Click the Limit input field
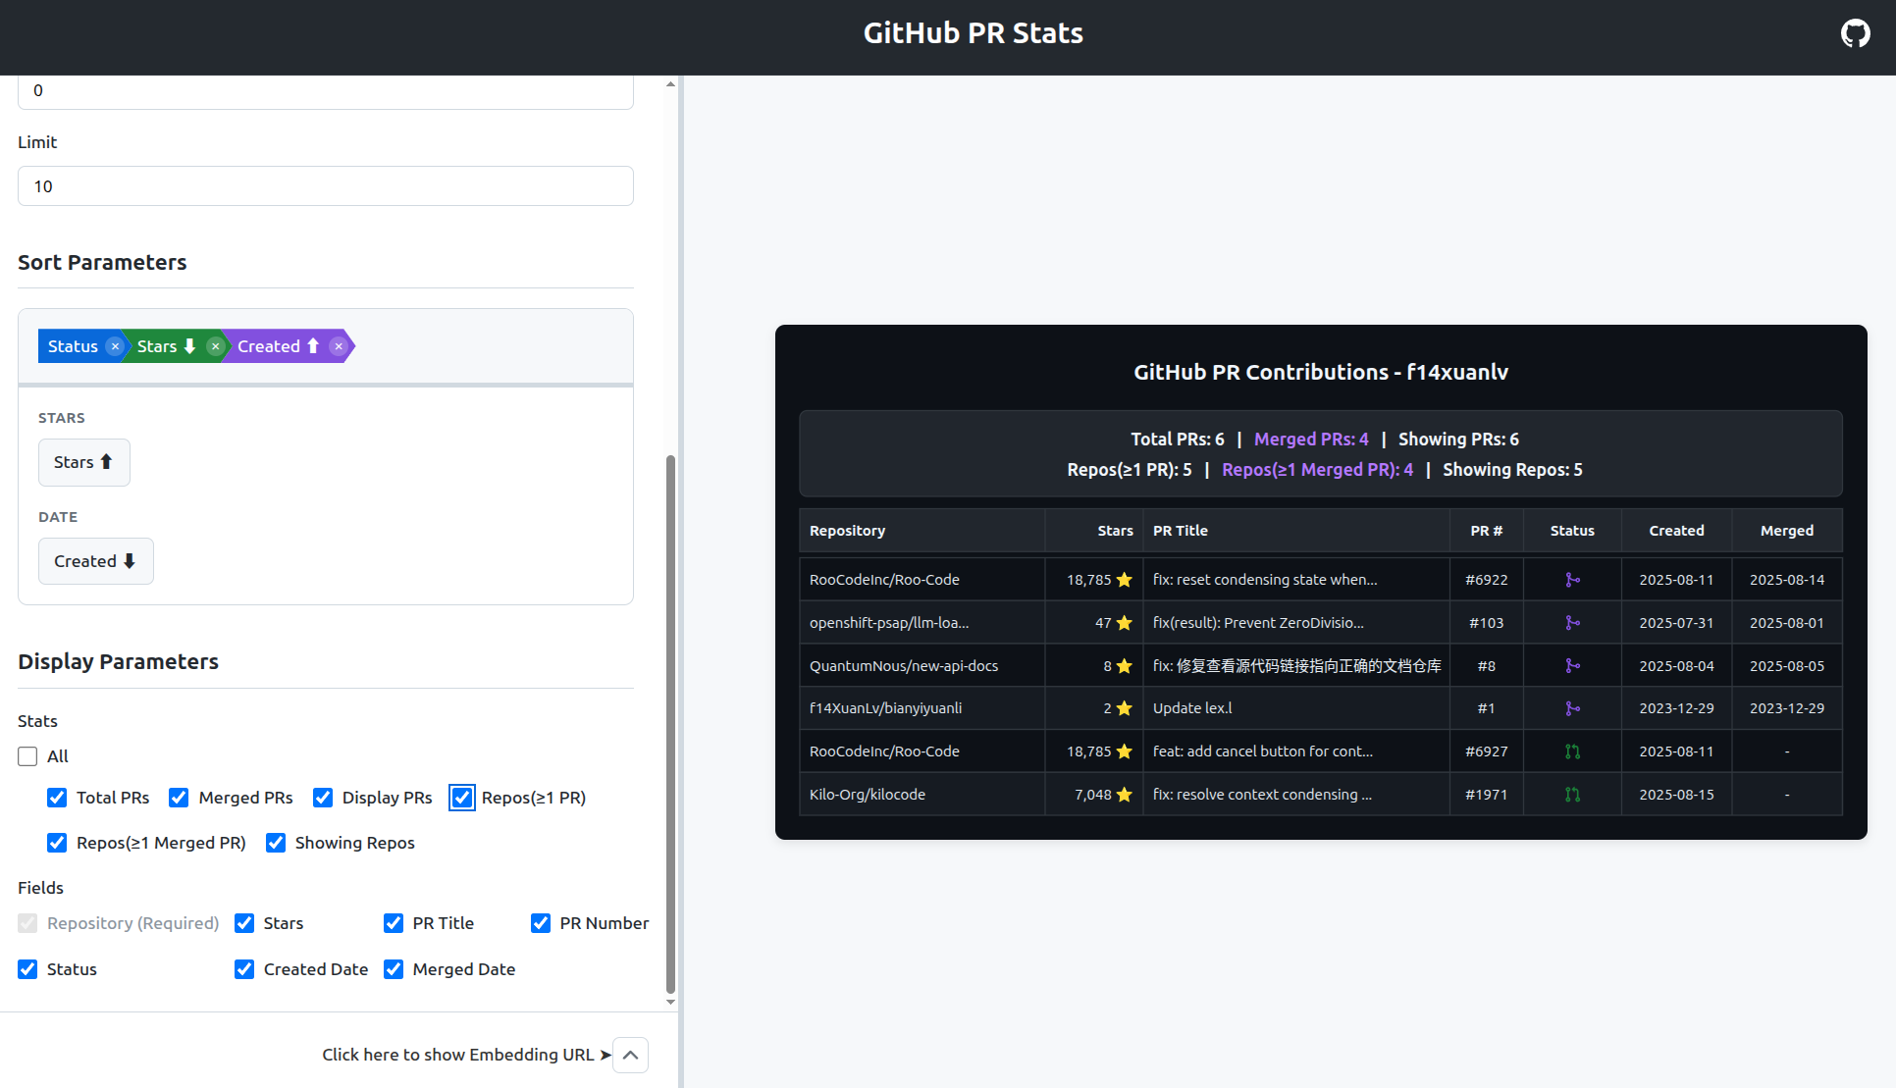 [326, 186]
